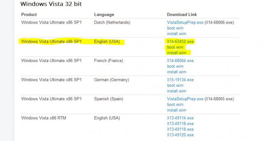Image resolution: width=265 pixels, height=141 pixels.
Task: Click the X13-49120.exe RTM link
Action: [x=180, y=135]
